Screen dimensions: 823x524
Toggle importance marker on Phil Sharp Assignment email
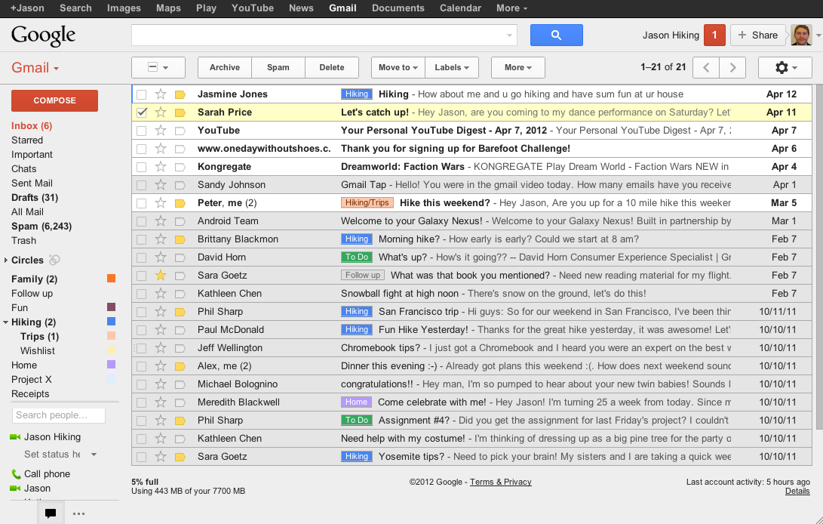[x=180, y=421]
